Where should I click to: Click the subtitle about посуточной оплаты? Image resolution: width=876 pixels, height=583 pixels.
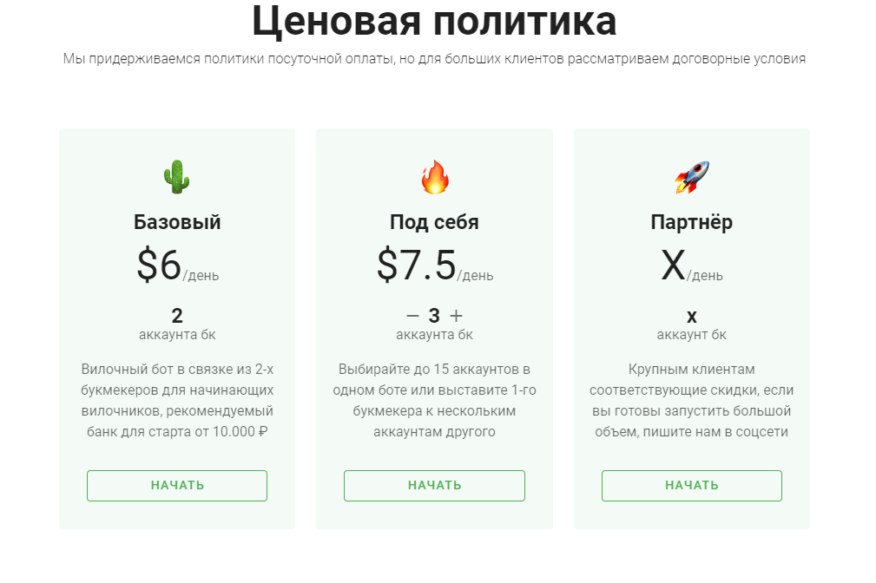pyautogui.click(x=434, y=59)
